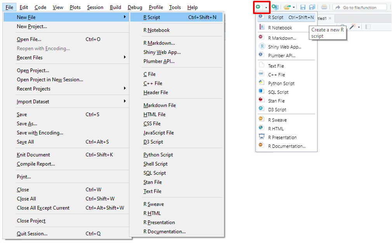392x245 pixels.
Task: Open the Plots menu
Action: pos(75,7)
